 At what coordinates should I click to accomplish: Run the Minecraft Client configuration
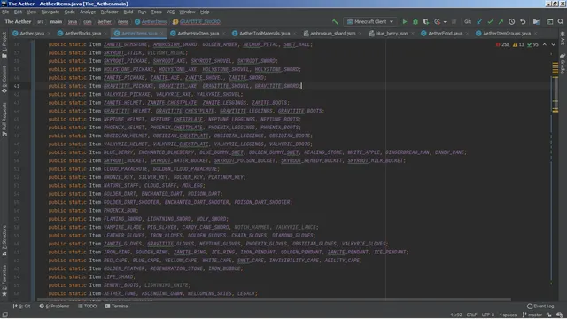pos(405,21)
